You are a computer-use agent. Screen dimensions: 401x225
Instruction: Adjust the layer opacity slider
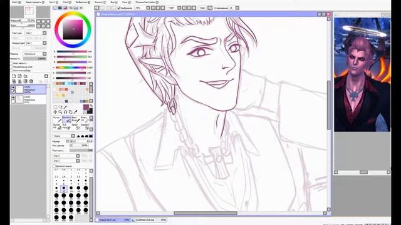coord(35,59)
